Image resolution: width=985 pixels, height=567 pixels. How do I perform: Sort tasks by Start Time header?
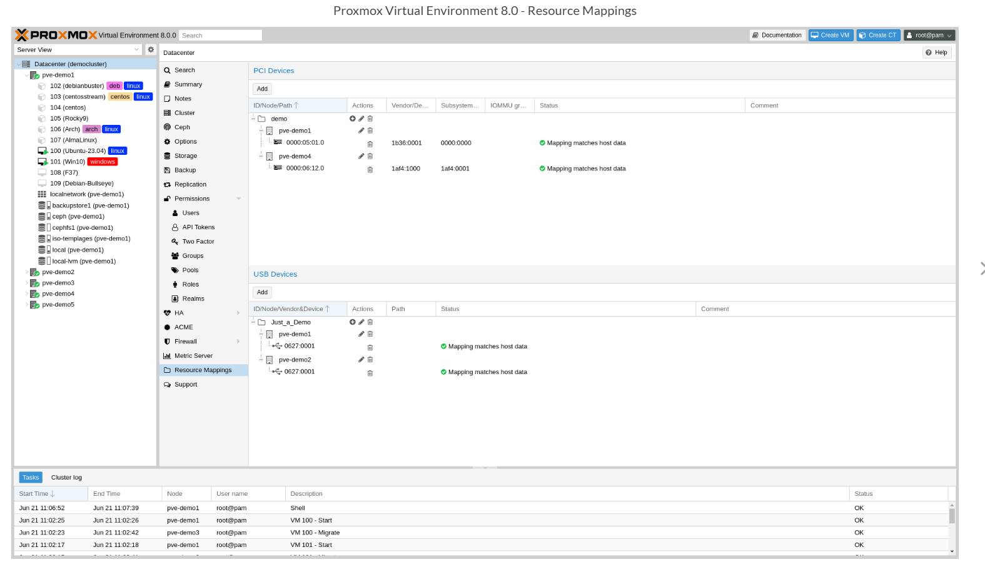[51, 493]
